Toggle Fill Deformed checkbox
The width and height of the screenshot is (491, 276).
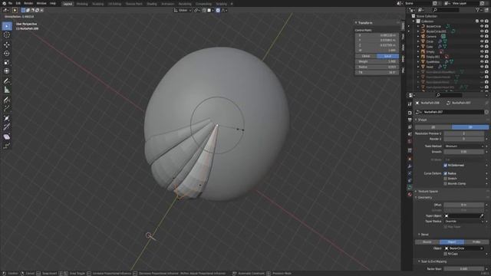click(x=445, y=166)
